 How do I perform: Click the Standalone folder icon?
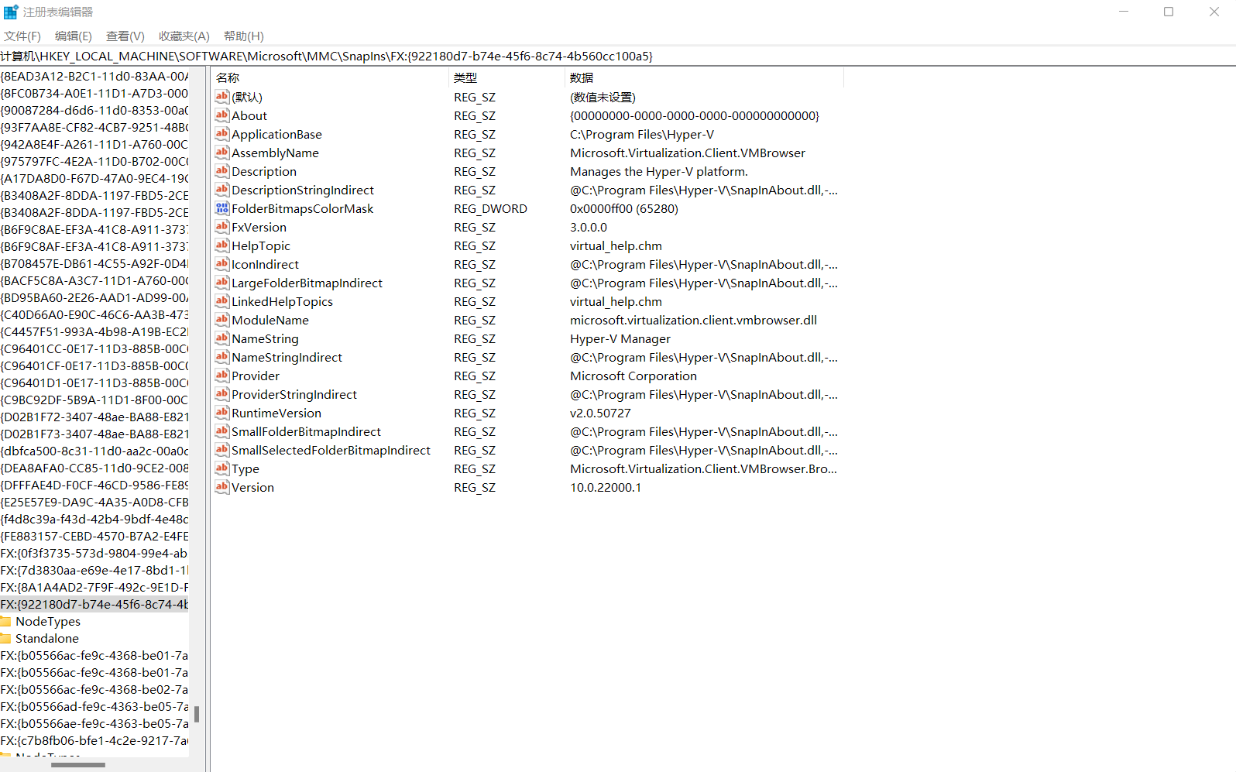pyautogui.click(x=5, y=639)
